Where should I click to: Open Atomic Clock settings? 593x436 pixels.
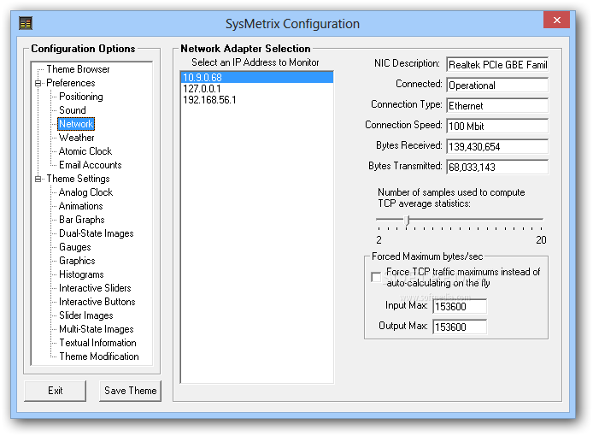(85, 151)
